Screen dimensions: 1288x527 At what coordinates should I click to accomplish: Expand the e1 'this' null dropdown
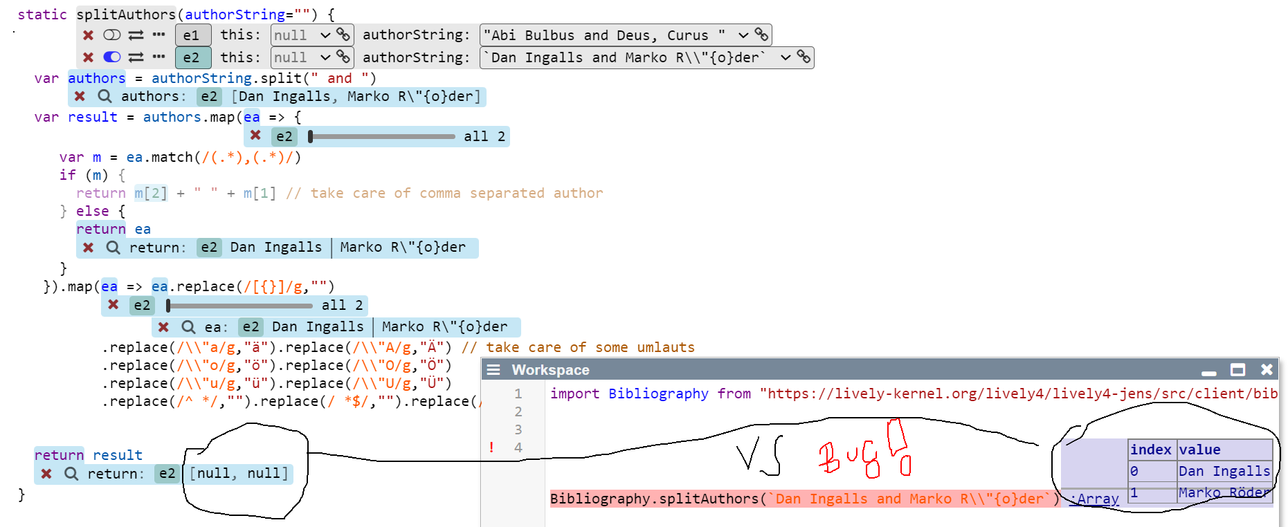(x=325, y=35)
